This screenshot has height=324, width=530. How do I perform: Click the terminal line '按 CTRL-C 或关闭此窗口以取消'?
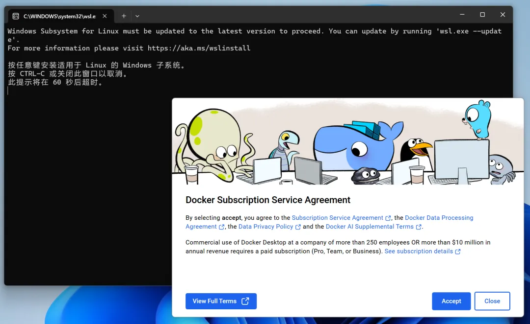click(68, 74)
